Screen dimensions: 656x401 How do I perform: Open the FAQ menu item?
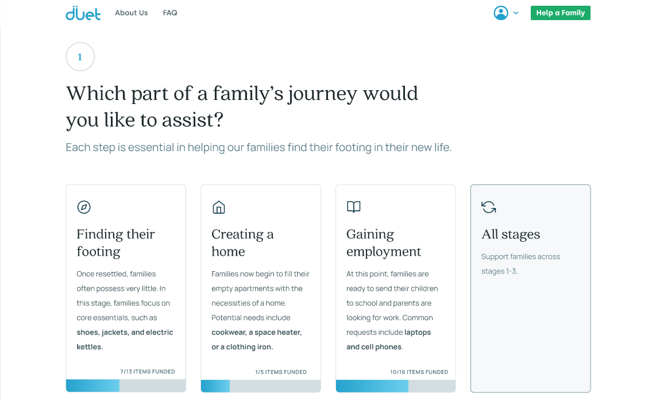pyautogui.click(x=170, y=13)
